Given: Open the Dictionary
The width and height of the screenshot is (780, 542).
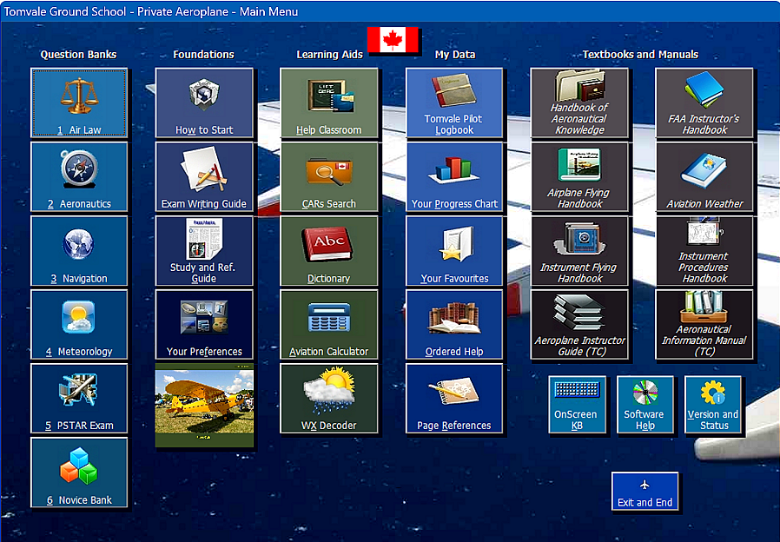Looking at the screenshot, I should coord(329,250).
